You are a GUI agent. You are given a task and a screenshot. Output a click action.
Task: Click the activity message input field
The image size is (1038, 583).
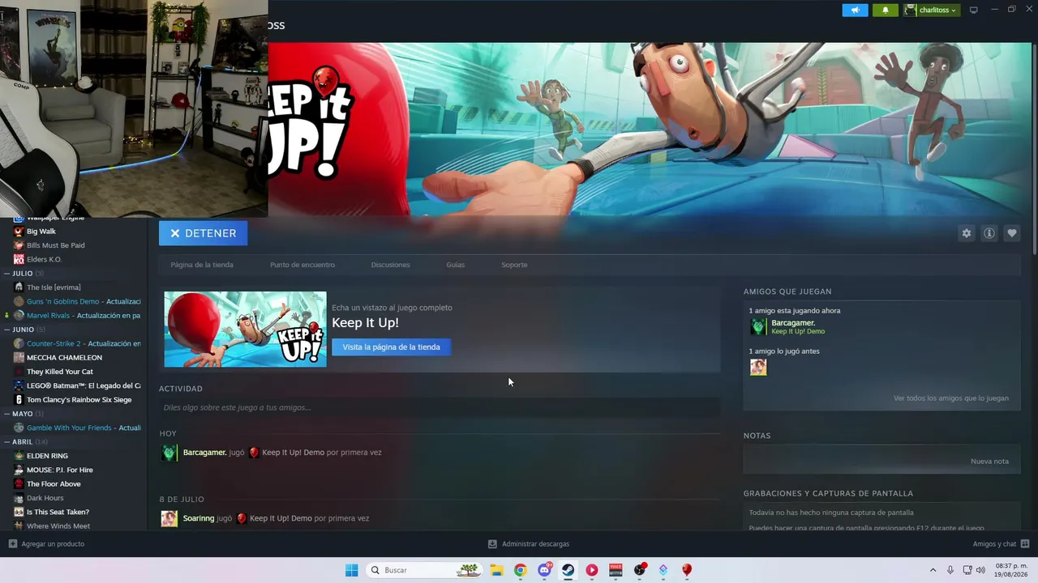click(x=440, y=407)
